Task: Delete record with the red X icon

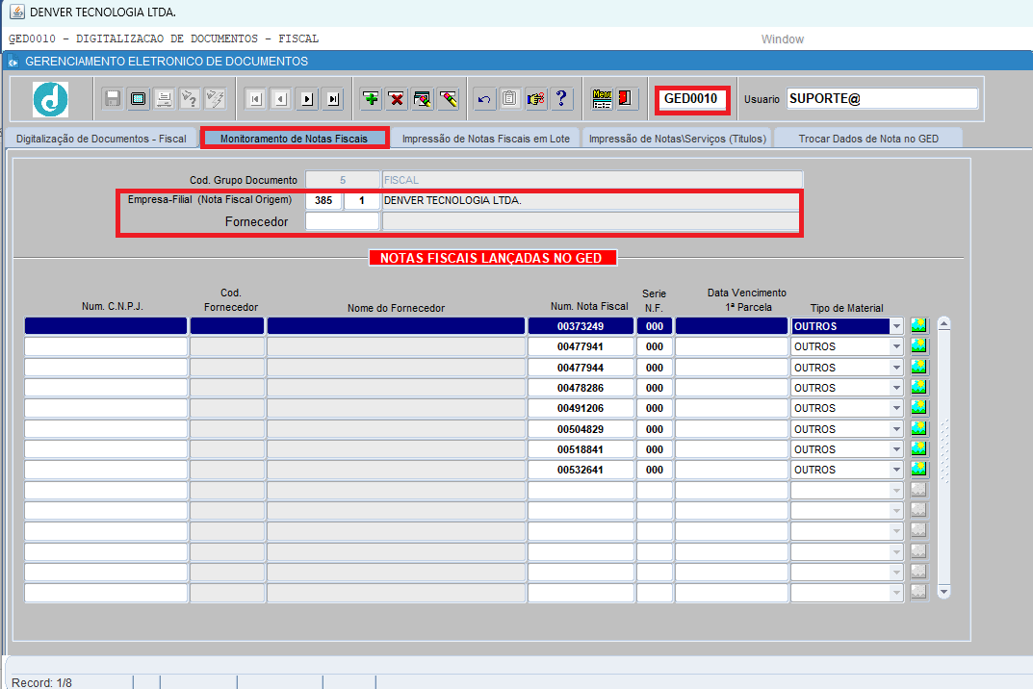Action: point(397,99)
